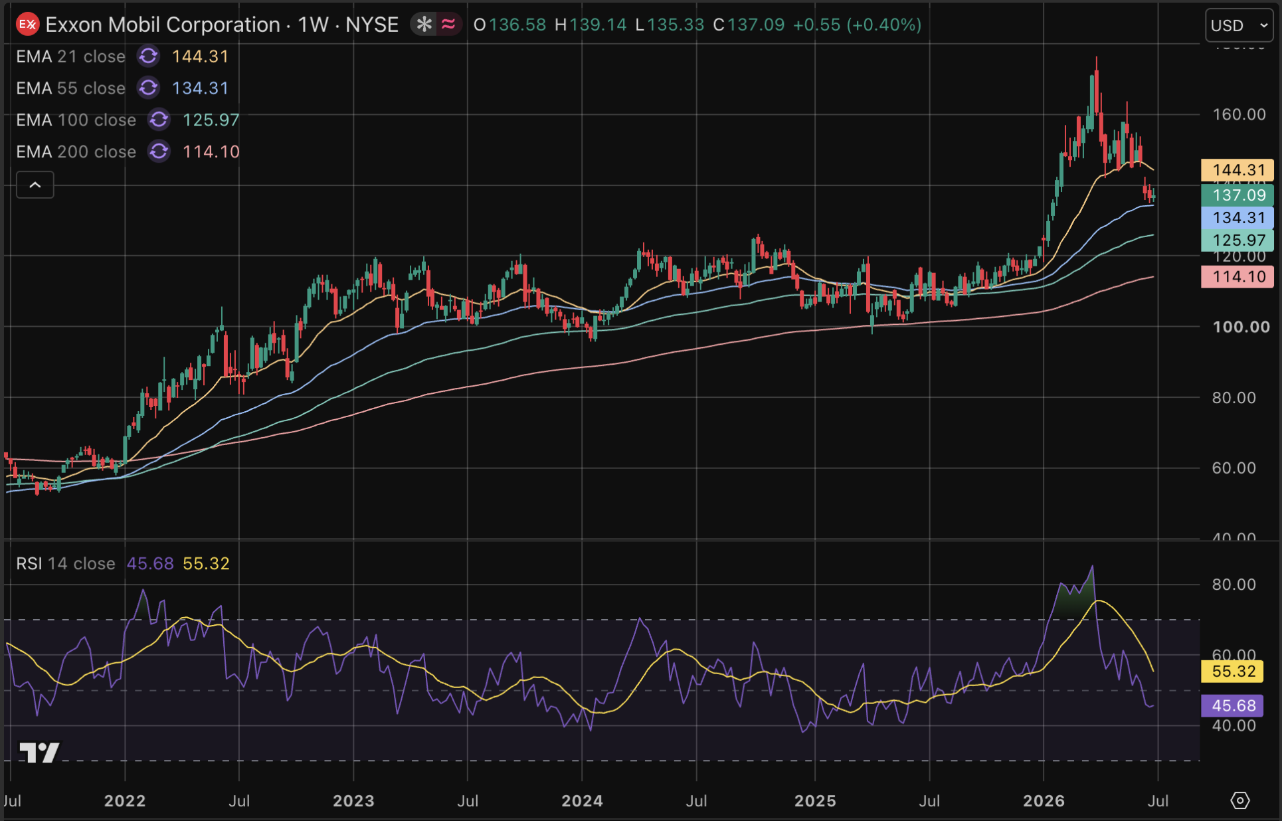
Task: Click the 144.31 orange price label on axis
Action: point(1237,170)
